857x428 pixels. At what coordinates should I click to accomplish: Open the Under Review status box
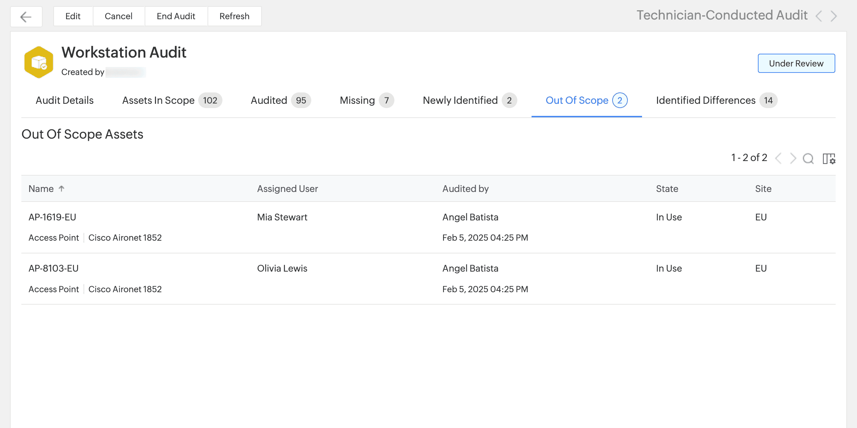click(796, 63)
